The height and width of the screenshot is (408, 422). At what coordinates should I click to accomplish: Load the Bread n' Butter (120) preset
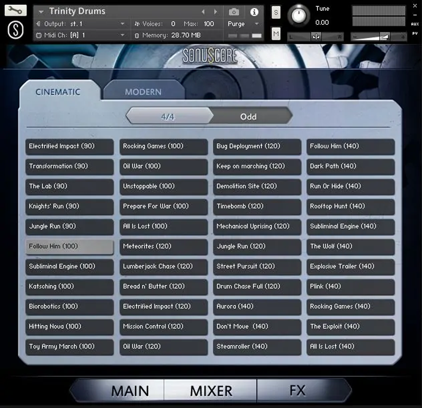[164, 287]
